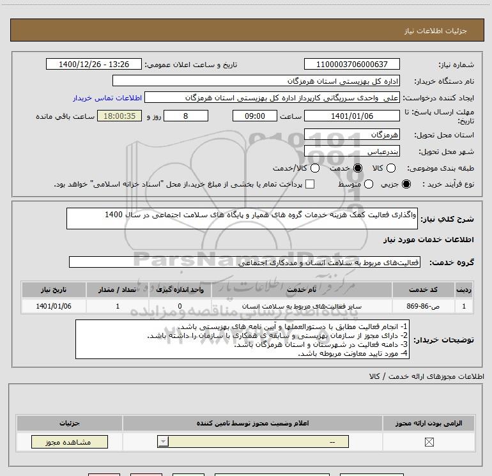The height and width of the screenshot is (476, 492).
Task: Click the response deadline date 1401/01/06 field
Action: [351, 116]
